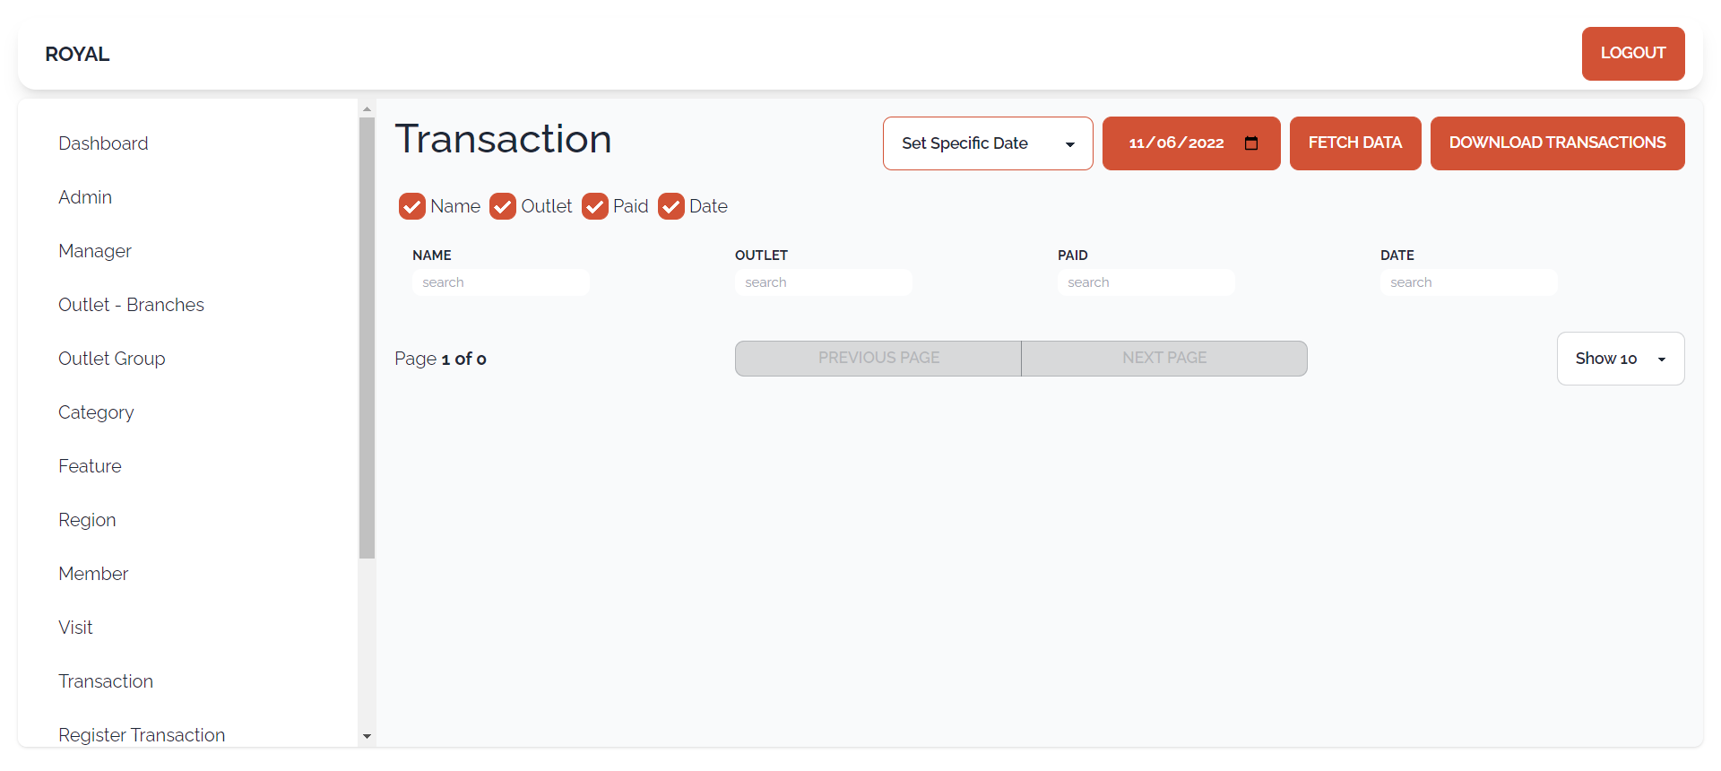Viewport: 1721px width, 771px height.
Task: Focus the PAID search field
Action: [1146, 282]
